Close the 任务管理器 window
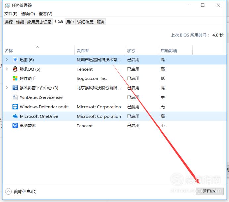The width and height of the screenshot is (229, 202). click(x=218, y=5)
